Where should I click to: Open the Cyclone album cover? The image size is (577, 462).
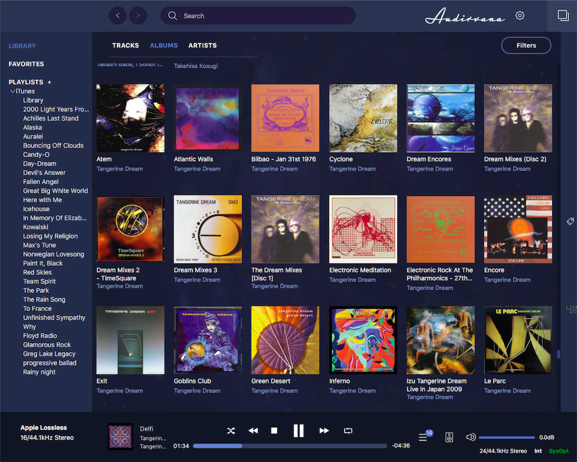363,118
